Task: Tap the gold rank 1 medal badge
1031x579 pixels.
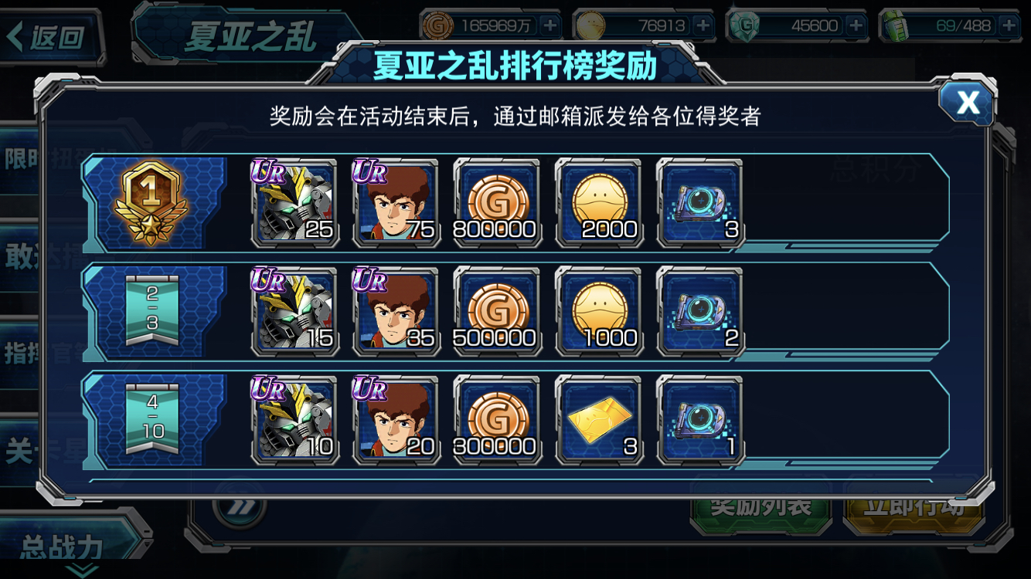Action: pos(151,204)
